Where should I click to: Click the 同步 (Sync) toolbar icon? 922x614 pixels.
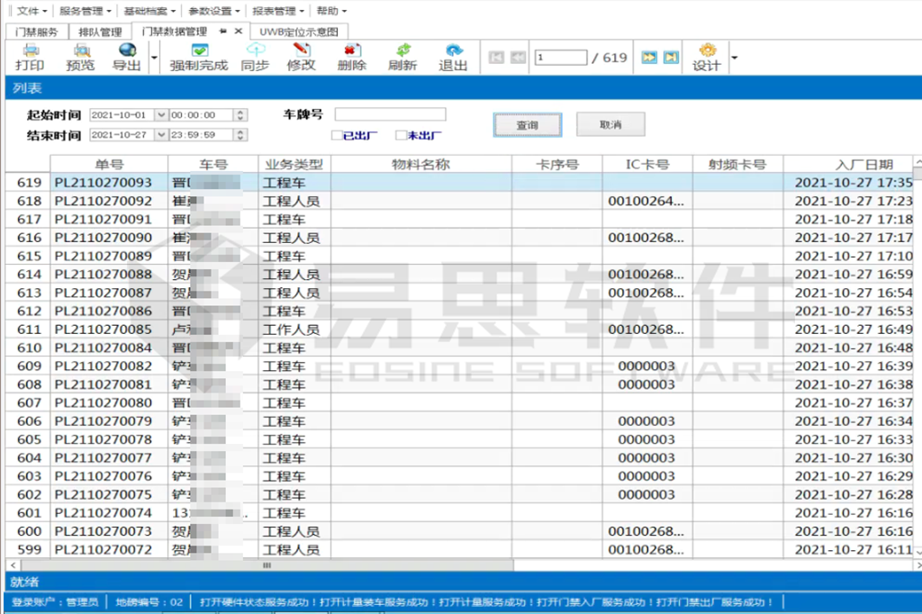tap(255, 59)
